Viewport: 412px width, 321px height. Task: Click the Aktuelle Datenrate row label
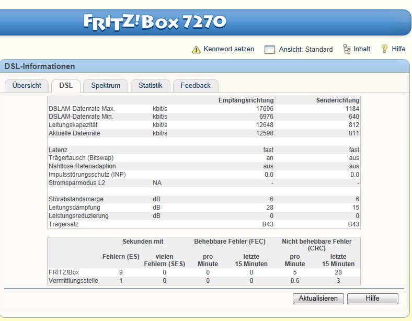(74, 133)
